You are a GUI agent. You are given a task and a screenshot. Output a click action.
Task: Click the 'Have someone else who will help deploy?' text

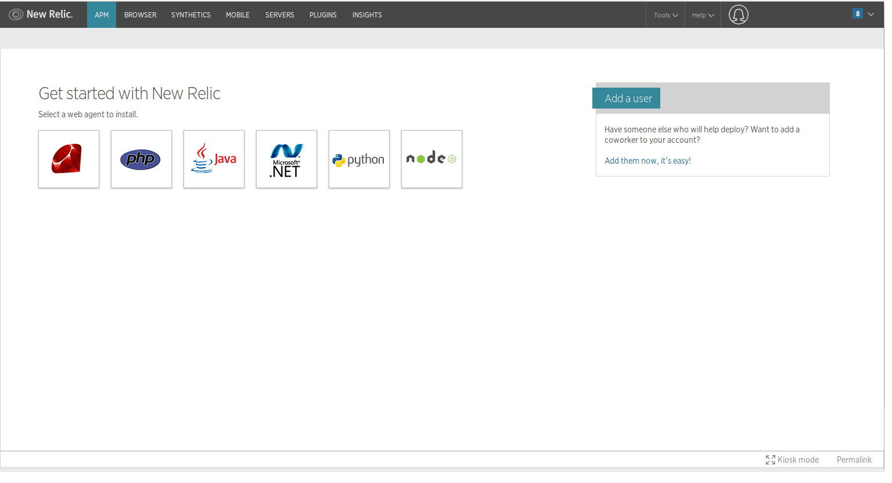676,129
